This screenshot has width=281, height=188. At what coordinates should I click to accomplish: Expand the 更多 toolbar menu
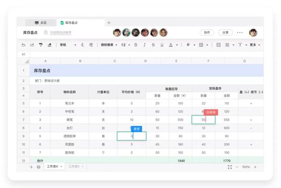[x=255, y=45]
